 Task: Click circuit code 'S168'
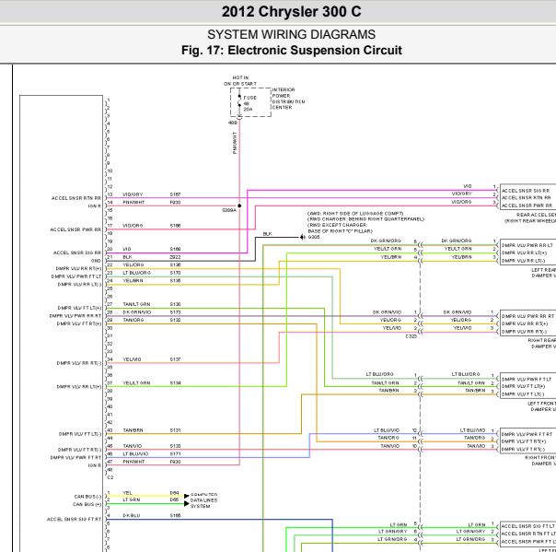(175, 249)
